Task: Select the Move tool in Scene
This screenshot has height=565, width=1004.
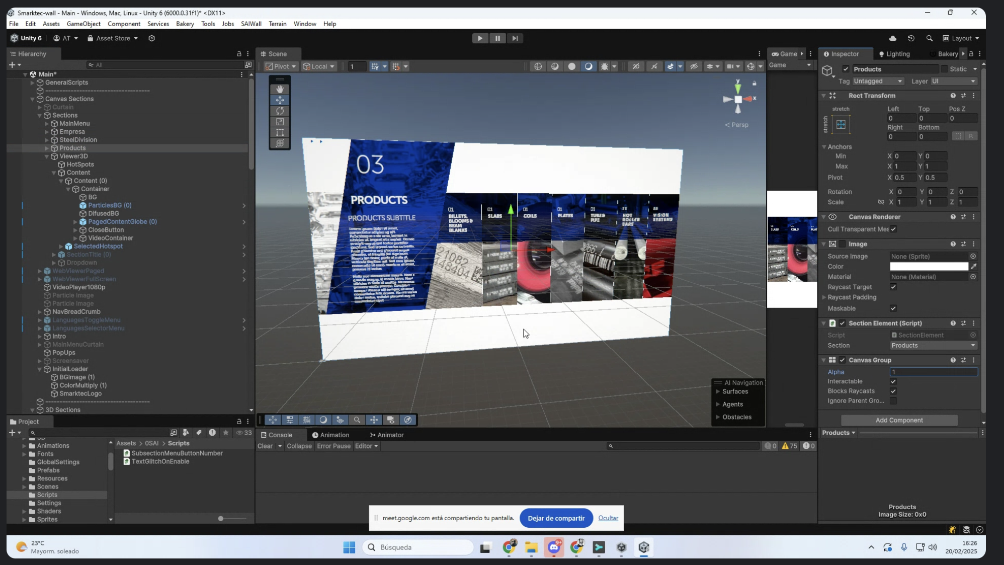Action: click(280, 100)
